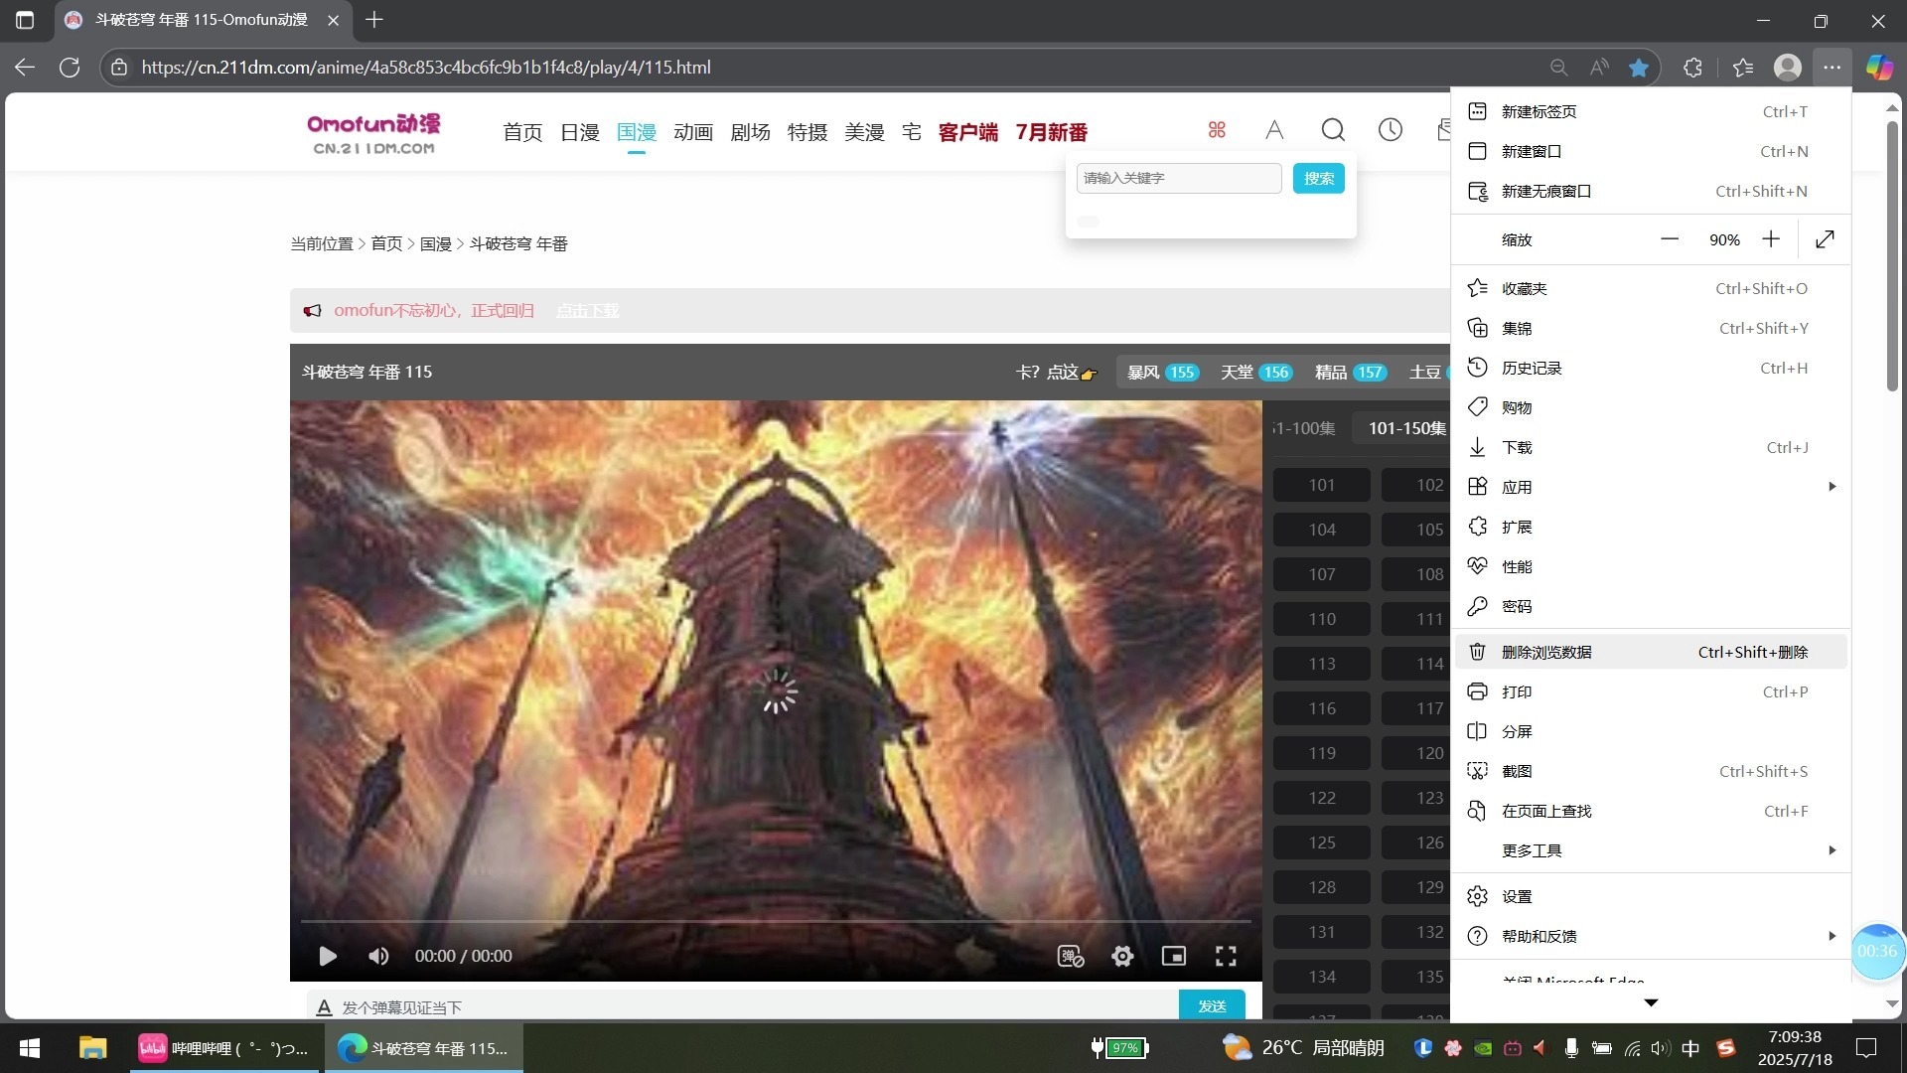
Task: Open 收藏夹 from the Edge menu
Action: coord(1651,288)
